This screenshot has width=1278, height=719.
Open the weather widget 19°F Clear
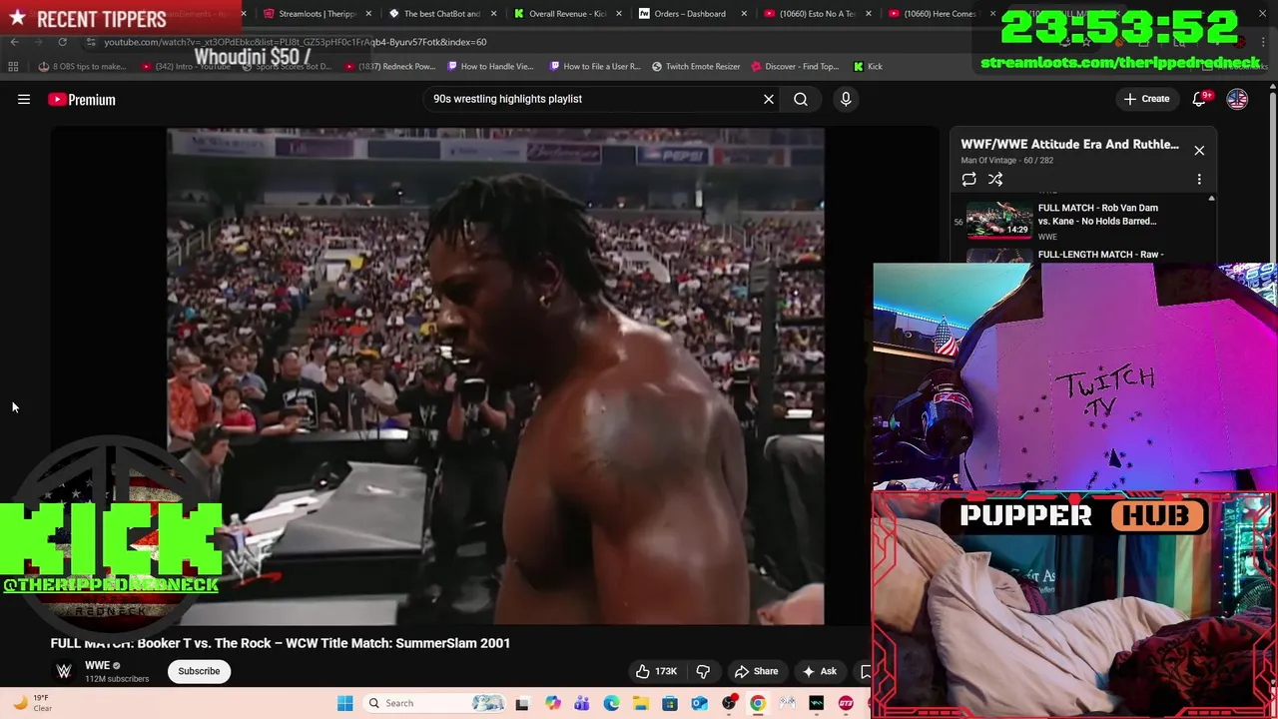coord(32,703)
